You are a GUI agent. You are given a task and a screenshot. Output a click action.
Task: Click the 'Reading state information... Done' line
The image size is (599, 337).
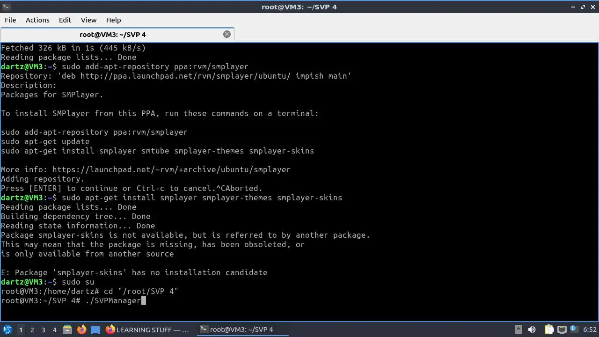coord(78,226)
